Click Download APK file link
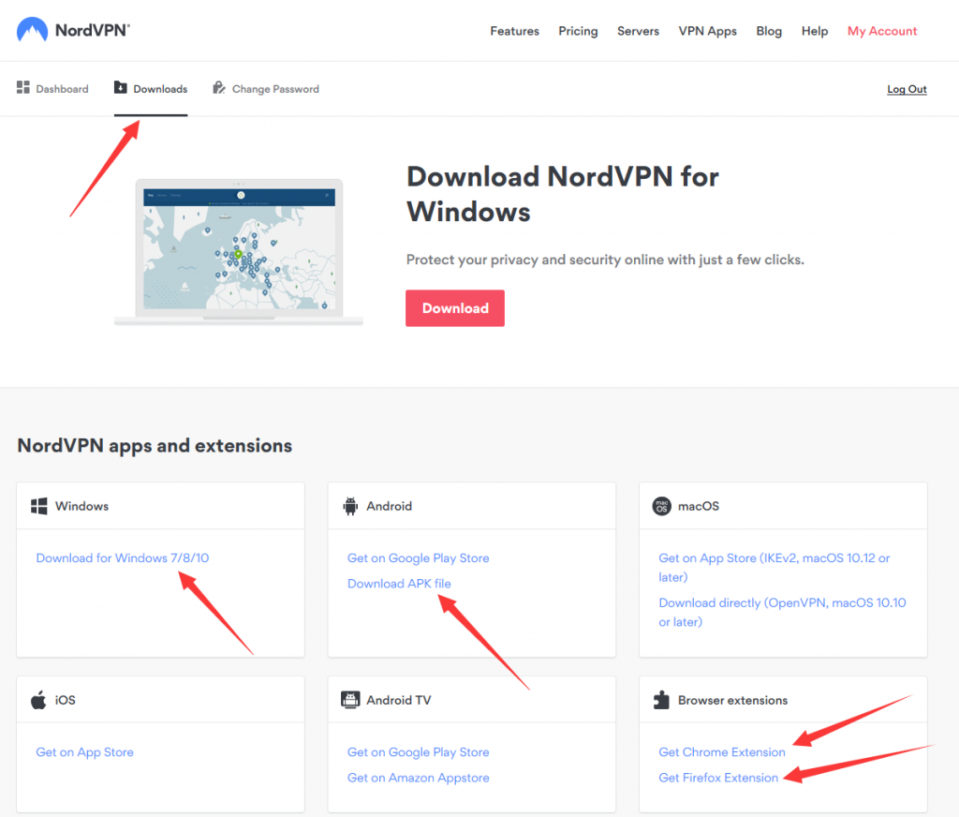Image resolution: width=959 pixels, height=817 pixels. [399, 584]
